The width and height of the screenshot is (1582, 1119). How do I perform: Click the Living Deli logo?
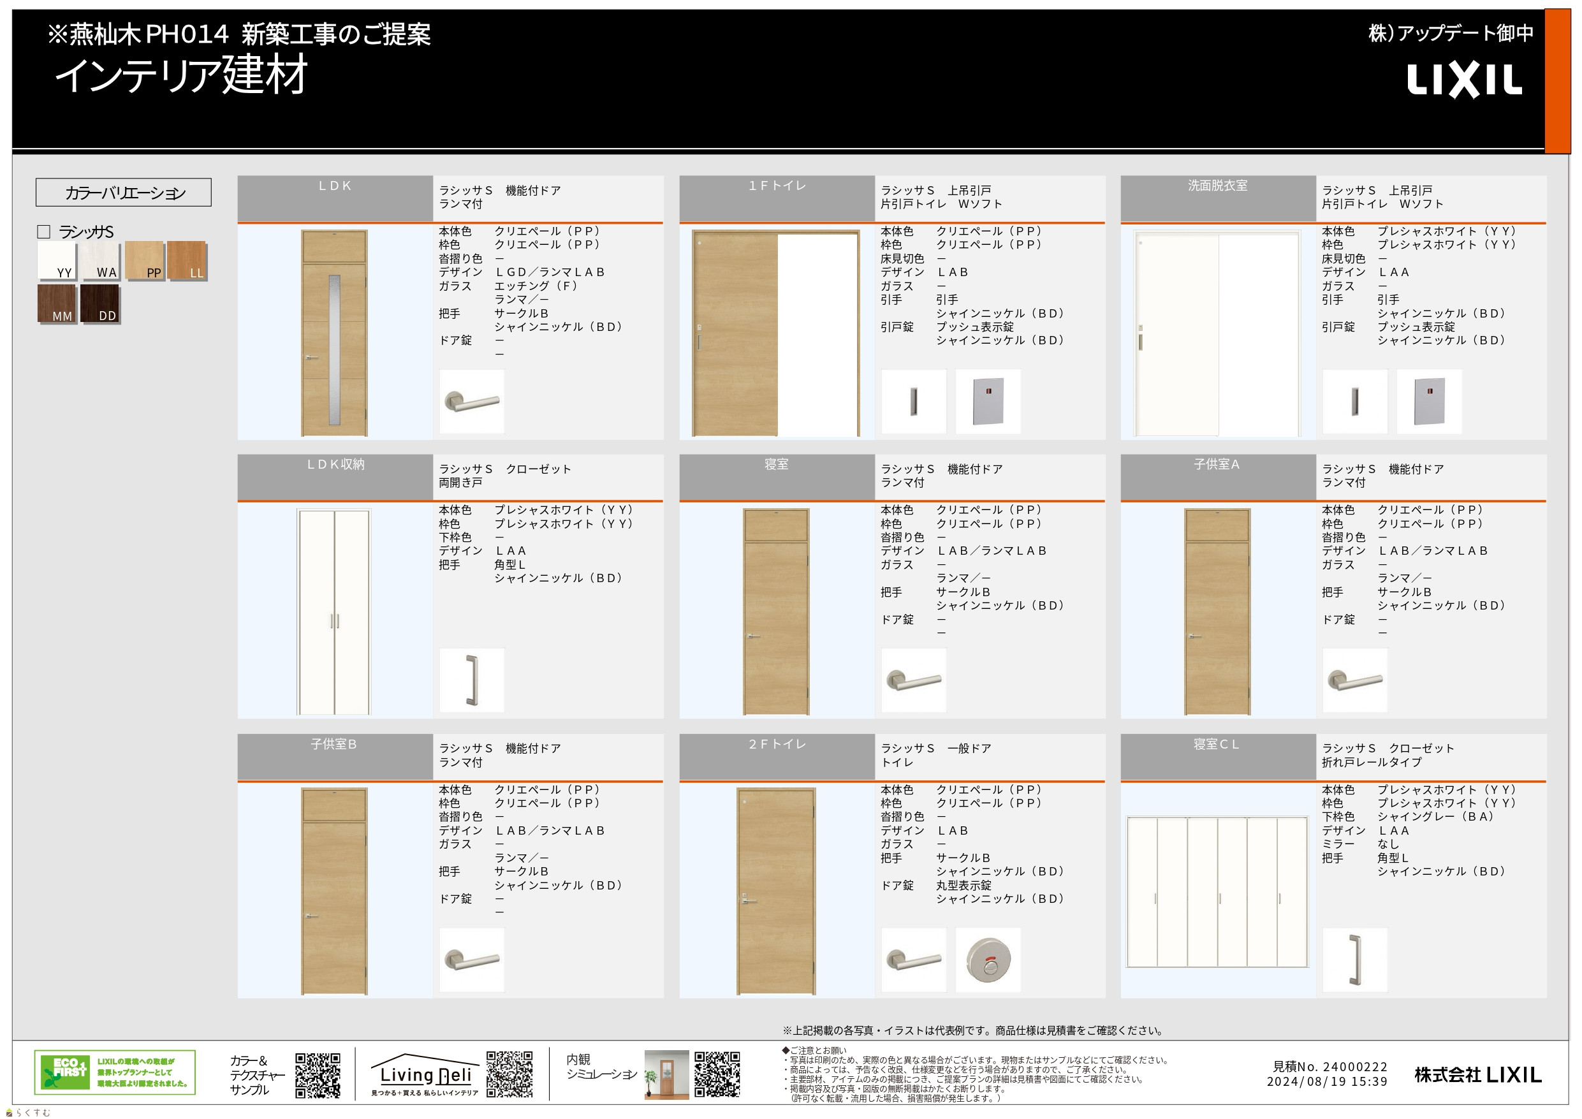pos(425,1075)
